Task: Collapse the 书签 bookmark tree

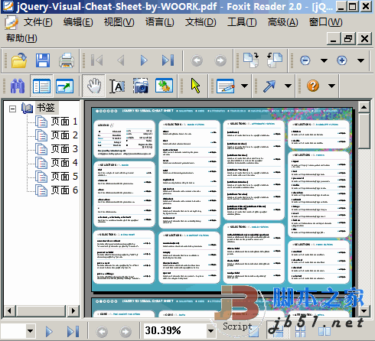Action: point(12,109)
